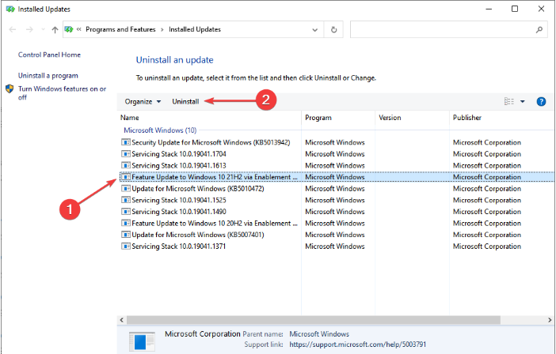The width and height of the screenshot is (556, 354).
Task: Click the icon beside KB5007401 update
Action: [125, 235]
